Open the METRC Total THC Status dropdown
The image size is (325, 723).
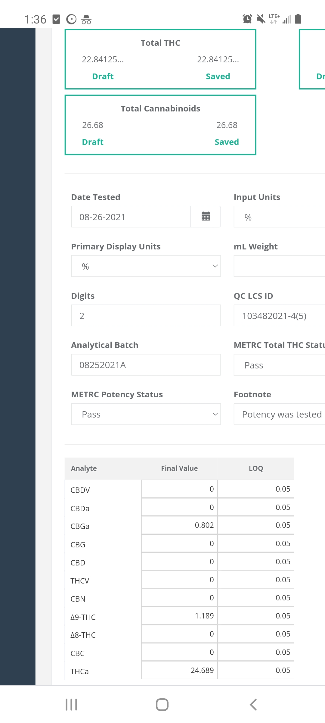click(x=280, y=365)
